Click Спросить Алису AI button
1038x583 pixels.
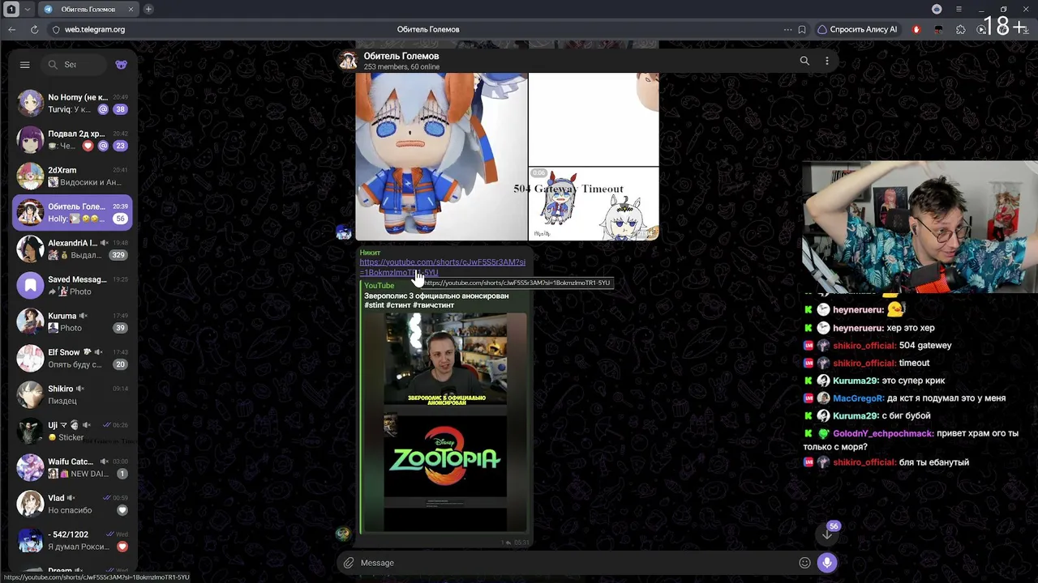tap(857, 29)
